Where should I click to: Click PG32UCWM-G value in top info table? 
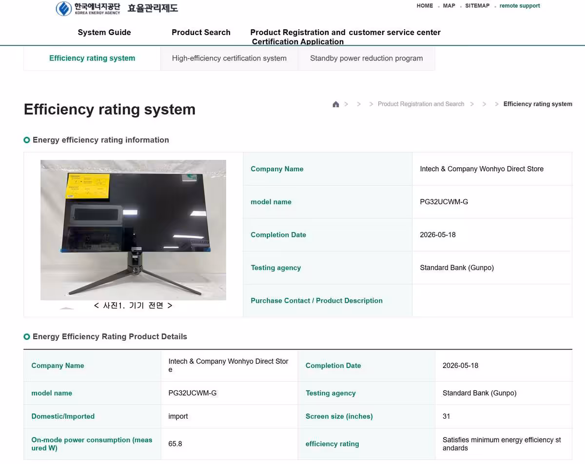pos(444,202)
